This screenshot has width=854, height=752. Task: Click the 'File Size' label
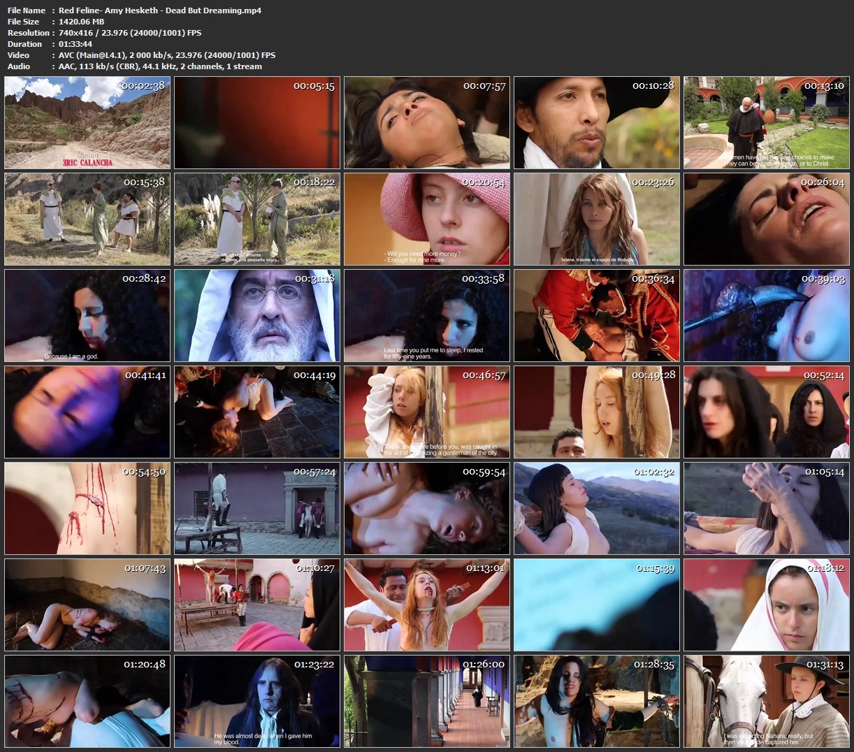[24, 22]
